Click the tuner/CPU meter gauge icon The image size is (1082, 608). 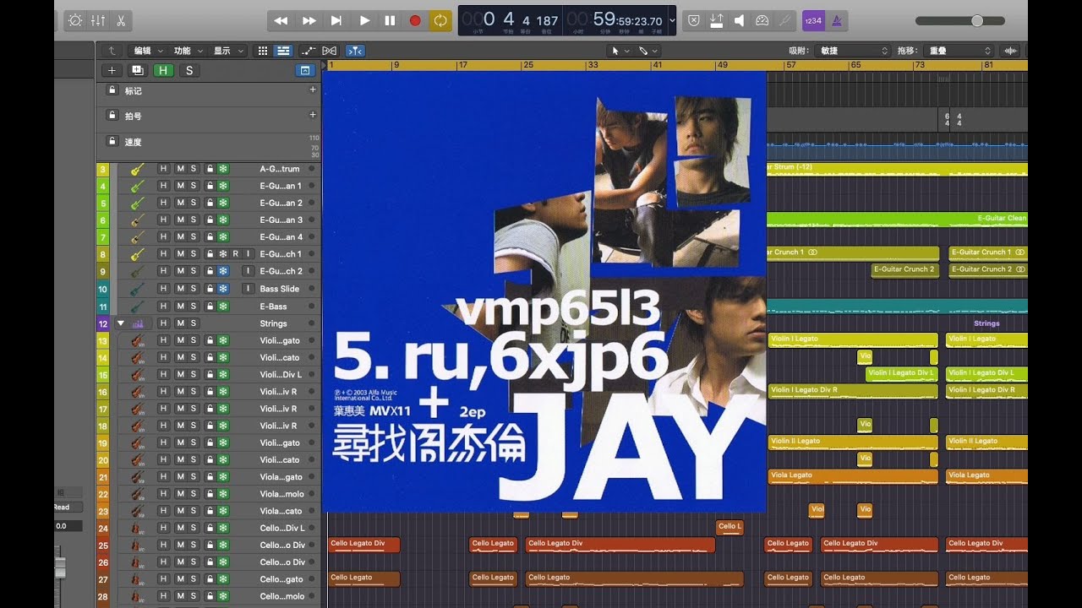pos(762,20)
